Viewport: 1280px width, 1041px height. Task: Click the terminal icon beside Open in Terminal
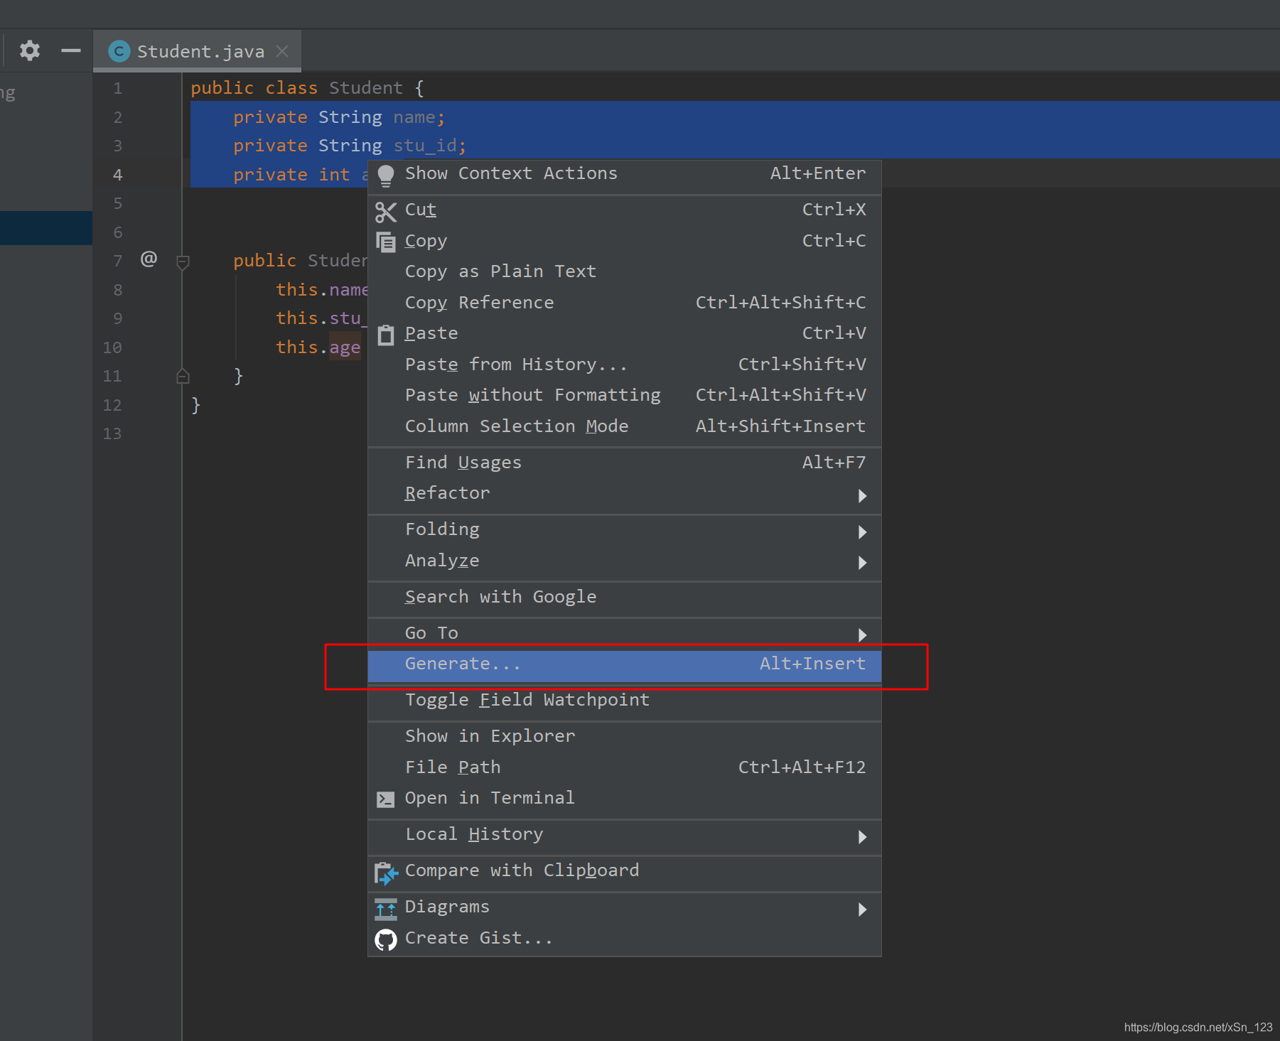pyautogui.click(x=386, y=799)
